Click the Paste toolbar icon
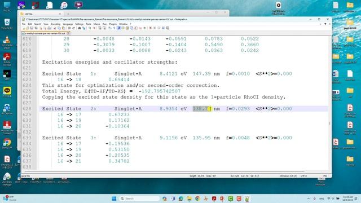This screenshot has width=361, height=203. 64,28
